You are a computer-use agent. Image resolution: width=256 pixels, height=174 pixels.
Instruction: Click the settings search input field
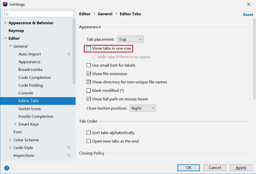click(40, 14)
